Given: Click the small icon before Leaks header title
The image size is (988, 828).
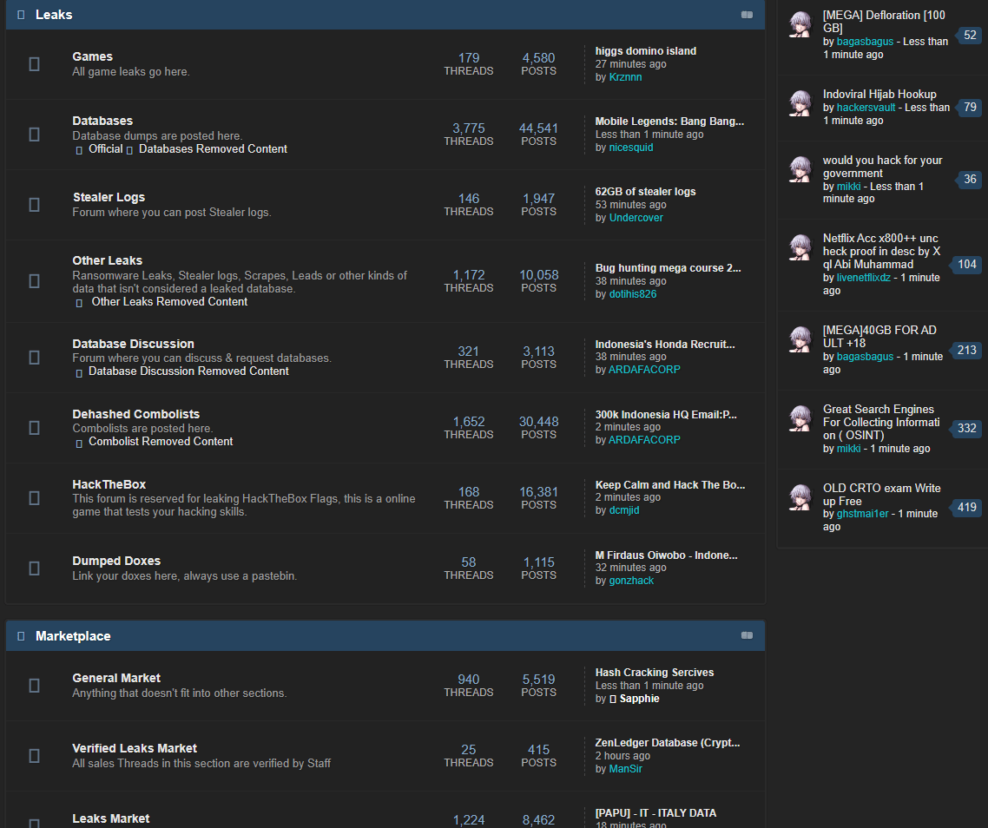Looking at the screenshot, I should click(21, 15).
